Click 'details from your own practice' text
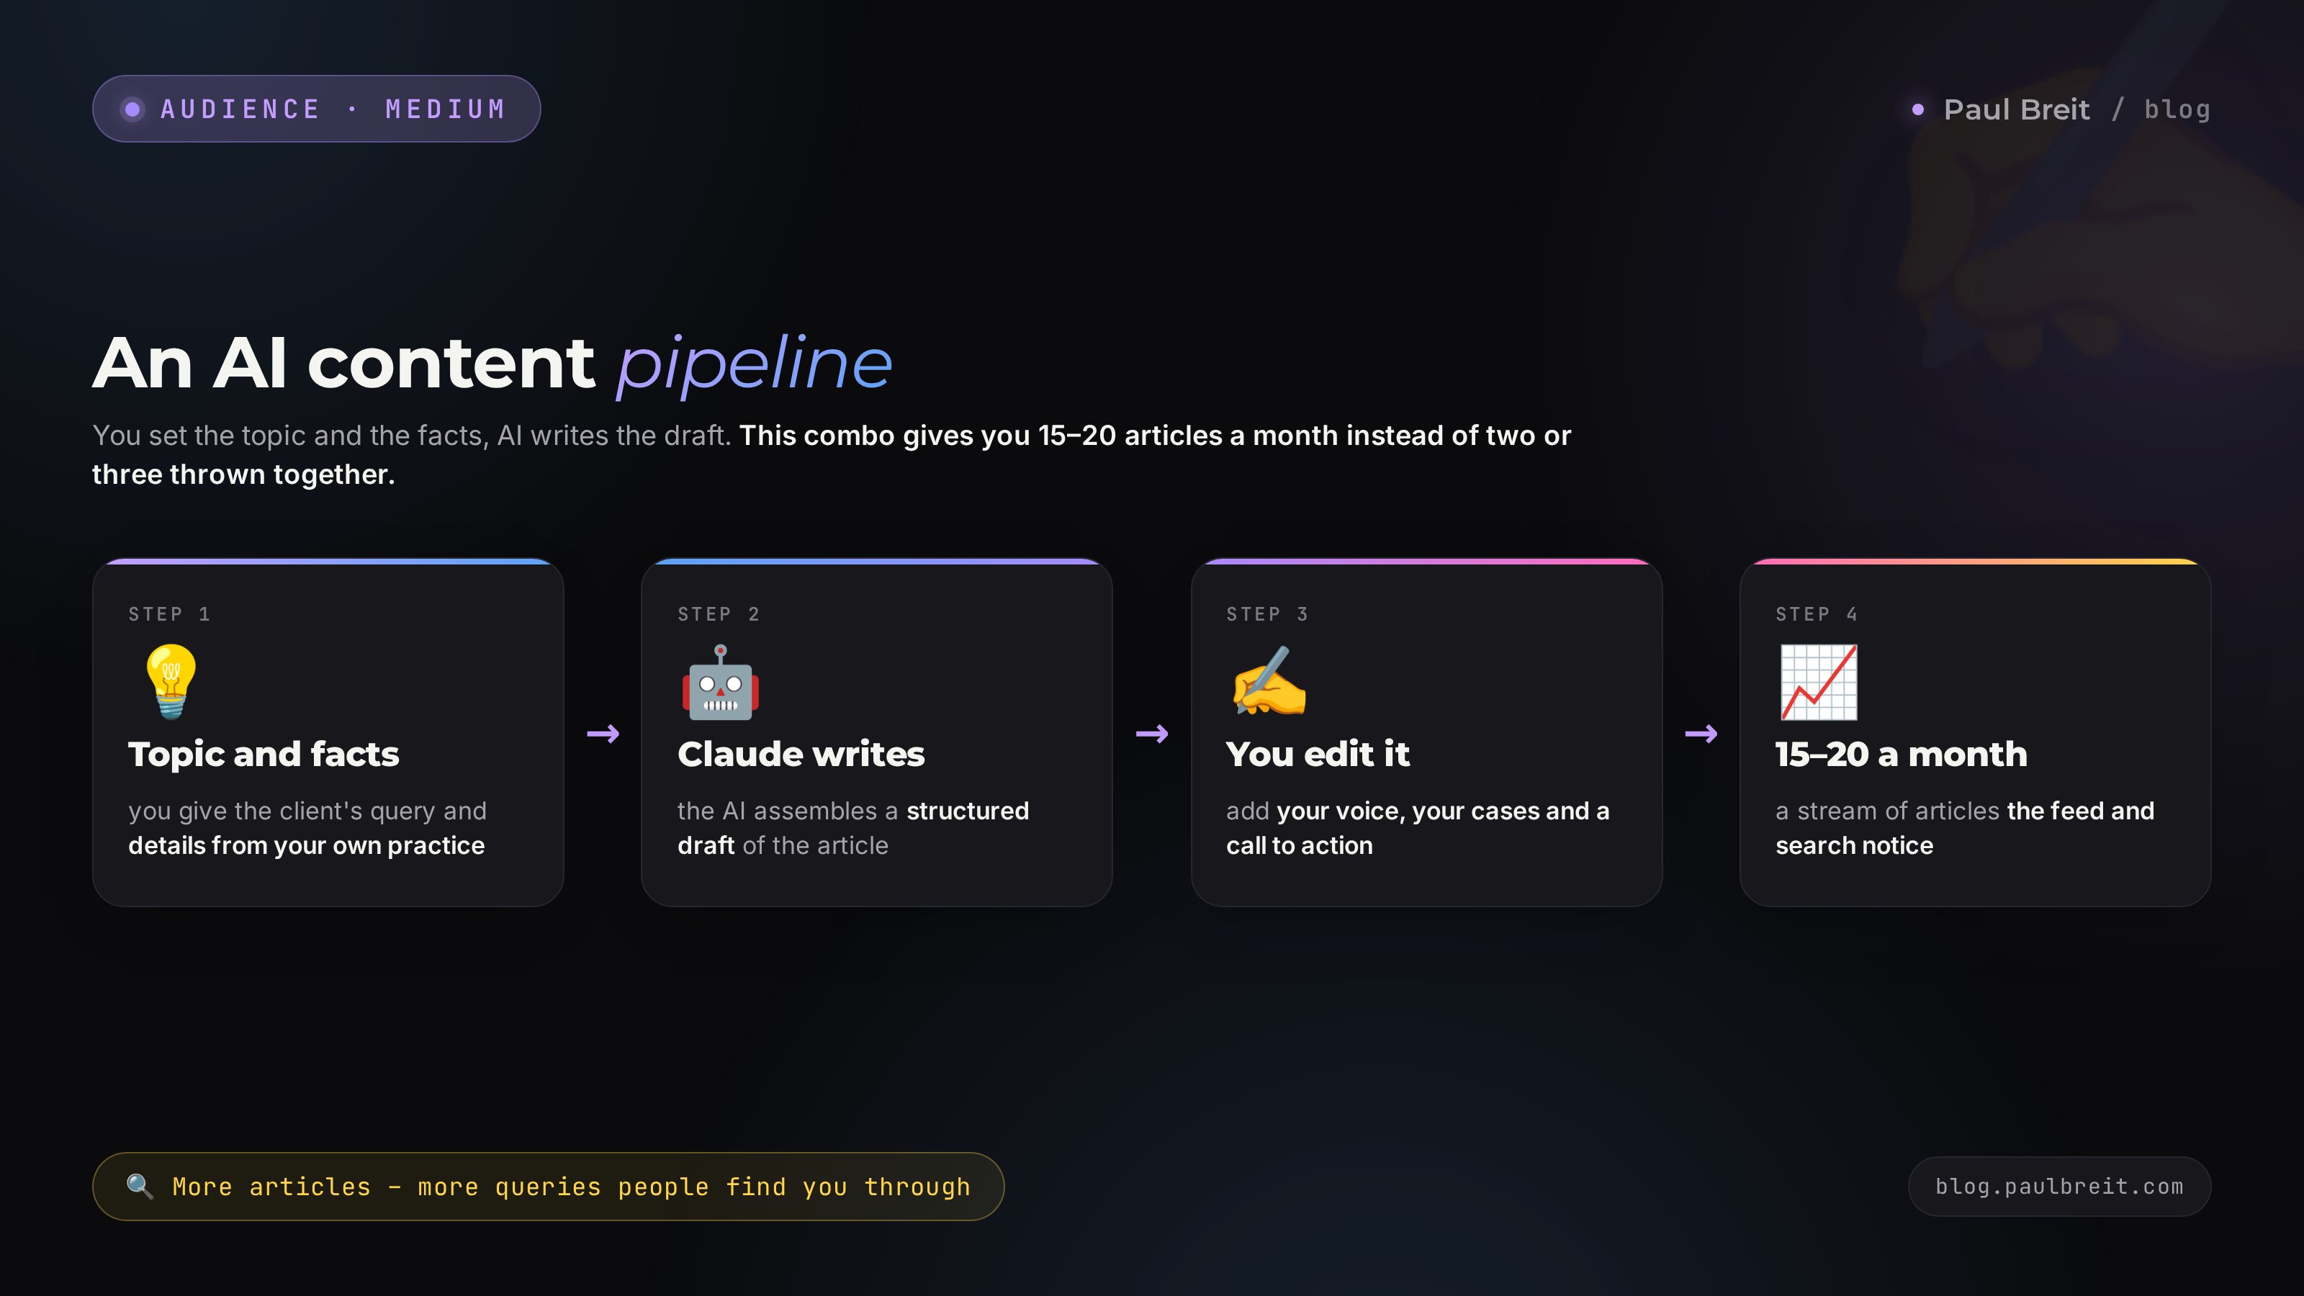Image resolution: width=2304 pixels, height=1296 pixels. pyautogui.click(x=306, y=845)
